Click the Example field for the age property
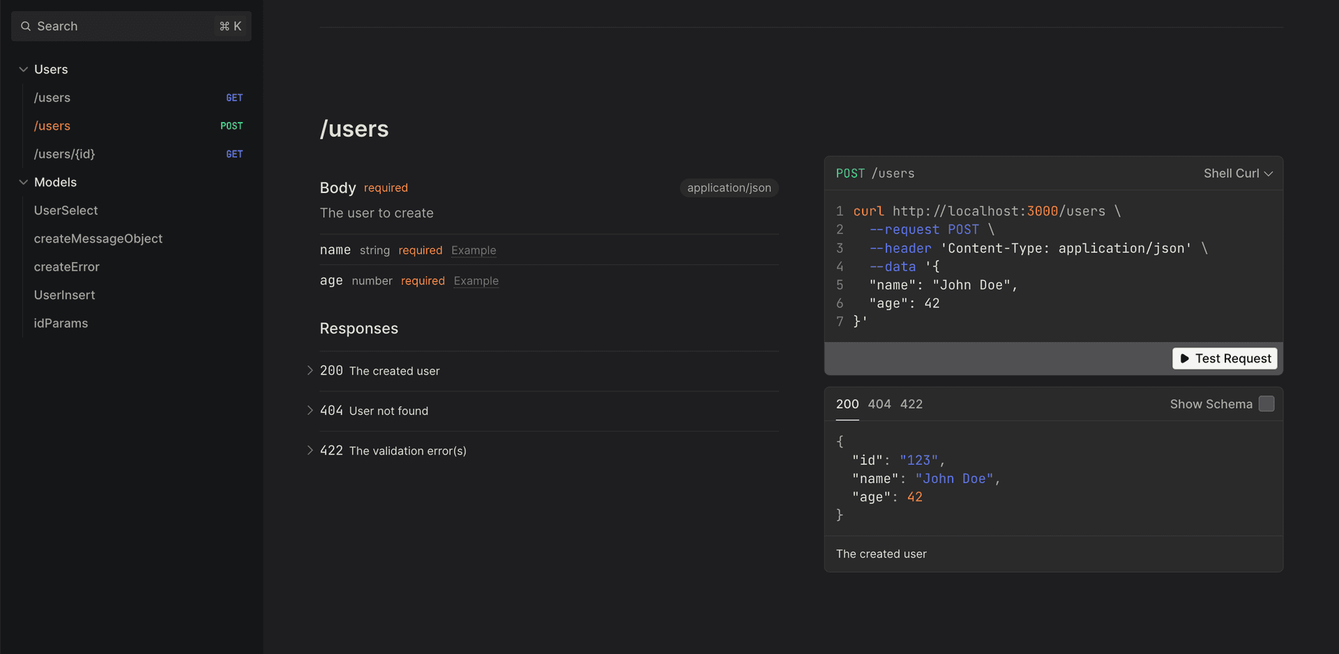Screen dimensions: 1339x654 (476, 281)
